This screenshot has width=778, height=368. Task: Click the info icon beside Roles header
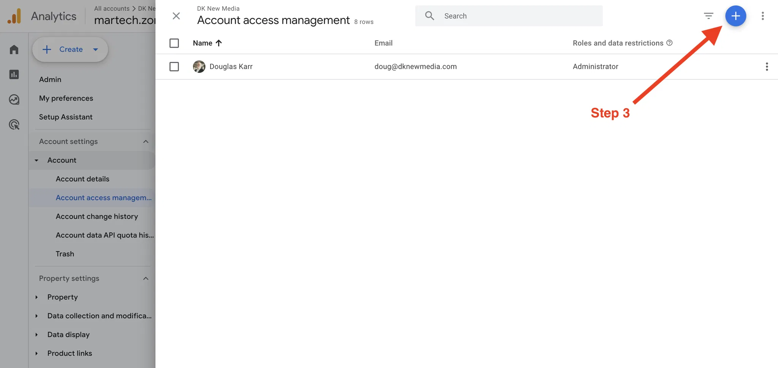669,43
